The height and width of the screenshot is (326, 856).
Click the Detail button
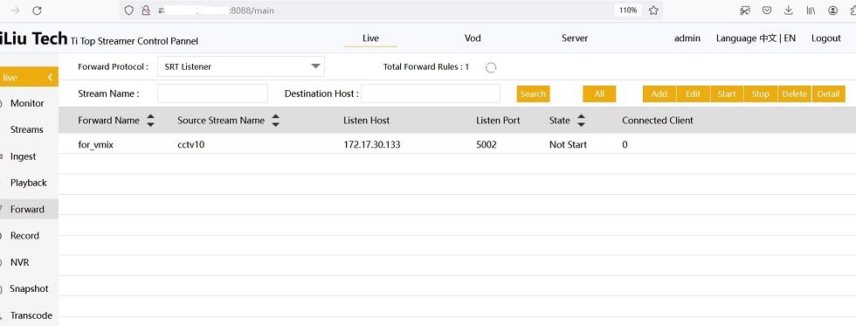[828, 94]
